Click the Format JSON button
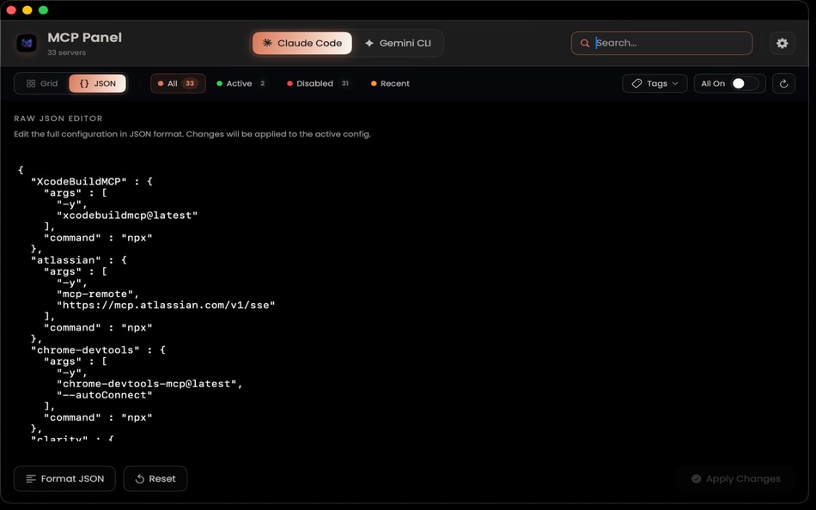Image resolution: width=816 pixels, height=510 pixels. 64,479
